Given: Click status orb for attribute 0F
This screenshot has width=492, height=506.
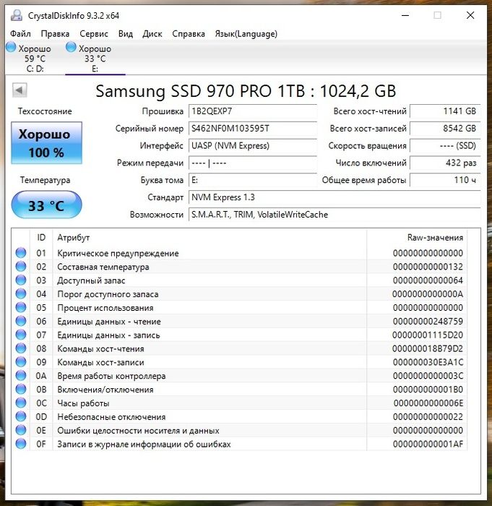Looking at the screenshot, I should click(21, 443).
